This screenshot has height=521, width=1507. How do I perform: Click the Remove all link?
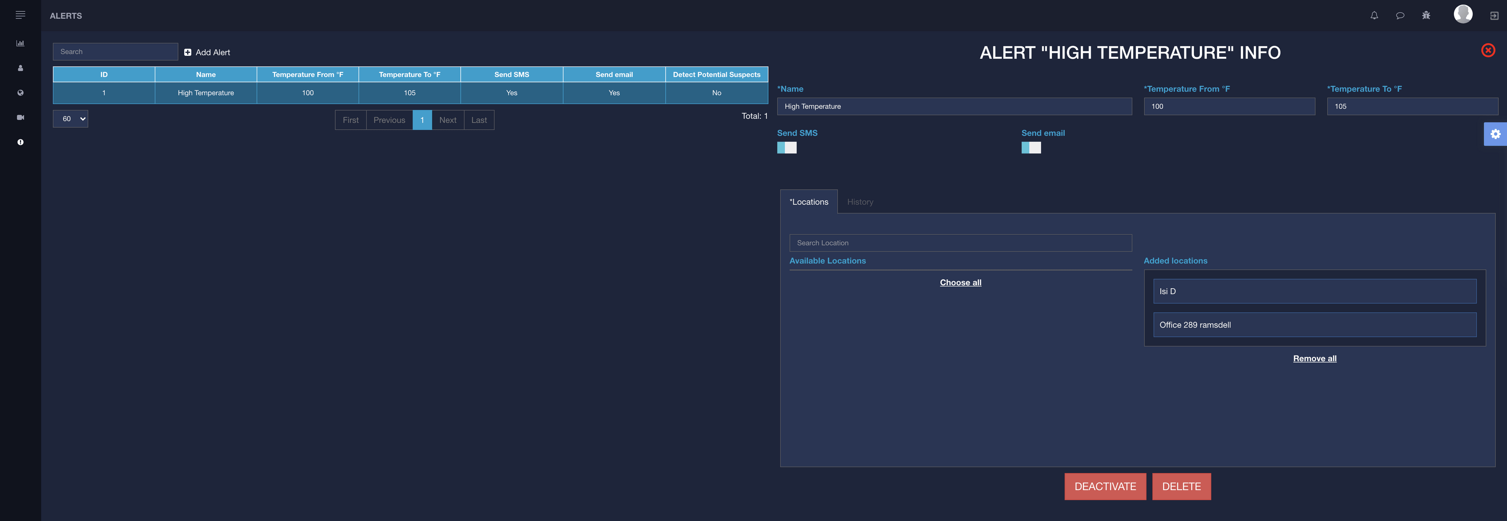[x=1314, y=358]
